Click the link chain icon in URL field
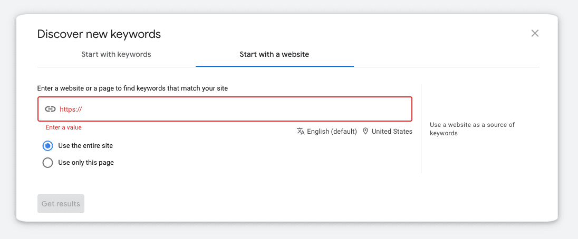The height and width of the screenshot is (239, 578). tap(50, 109)
